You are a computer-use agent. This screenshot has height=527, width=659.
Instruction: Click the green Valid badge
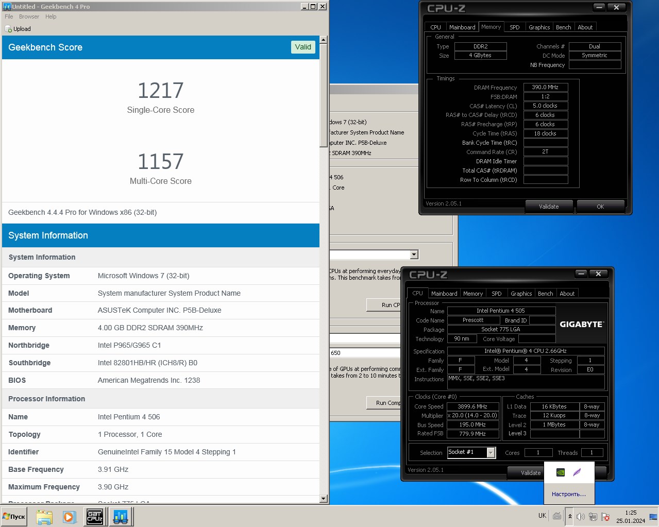point(303,47)
